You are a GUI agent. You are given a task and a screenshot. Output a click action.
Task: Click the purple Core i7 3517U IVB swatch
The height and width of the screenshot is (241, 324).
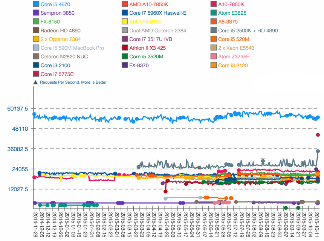click(125, 39)
